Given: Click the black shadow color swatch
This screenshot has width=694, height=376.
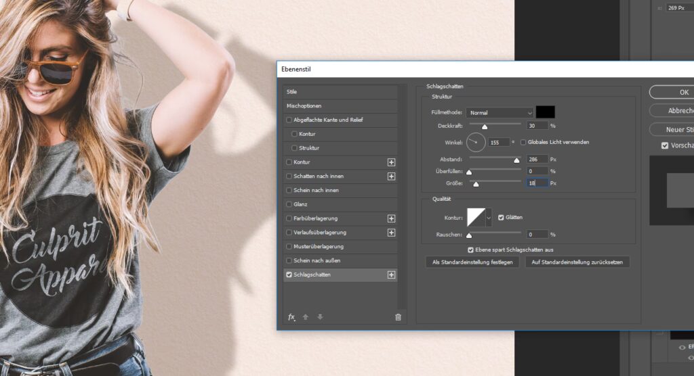Looking at the screenshot, I should pyautogui.click(x=545, y=112).
